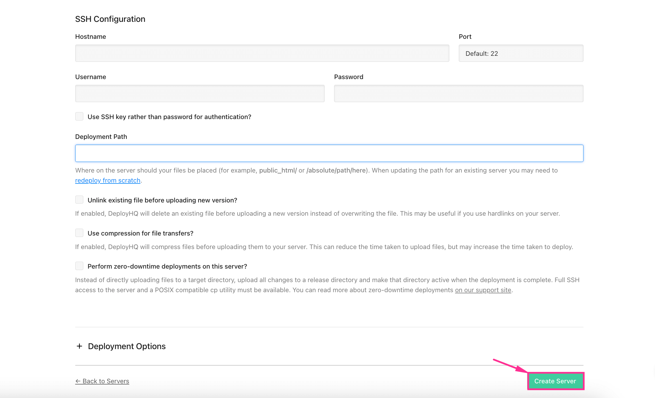Toggle zero-downtime deployments checkbox

tap(79, 266)
